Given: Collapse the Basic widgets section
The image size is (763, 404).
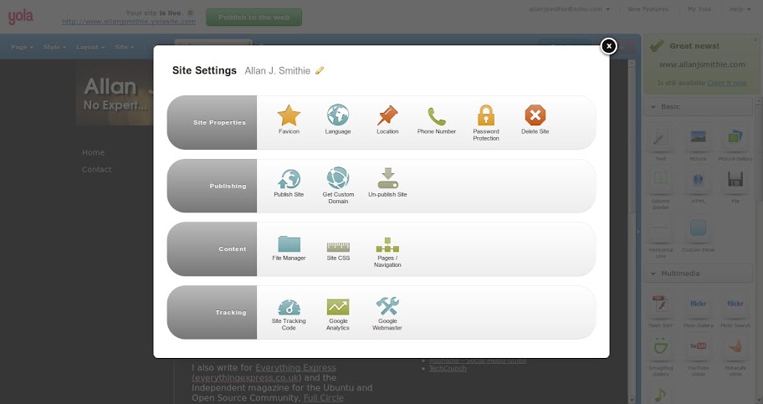Looking at the screenshot, I should tap(698, 106).
